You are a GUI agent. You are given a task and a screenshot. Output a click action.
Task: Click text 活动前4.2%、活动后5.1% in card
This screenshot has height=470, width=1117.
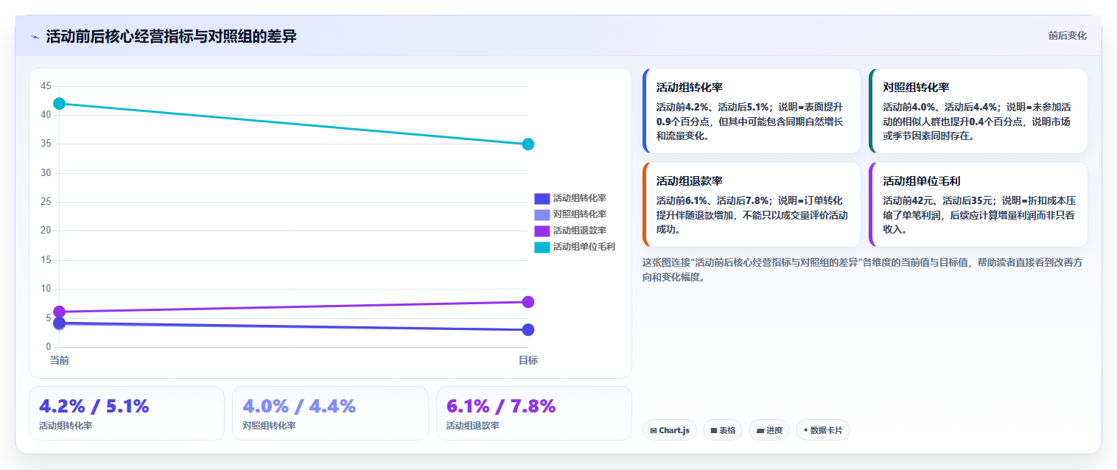click(713, 107)
